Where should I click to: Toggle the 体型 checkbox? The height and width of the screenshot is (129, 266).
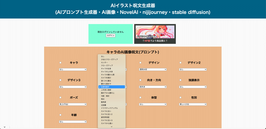pyautogui.click(x=140, y=97)
